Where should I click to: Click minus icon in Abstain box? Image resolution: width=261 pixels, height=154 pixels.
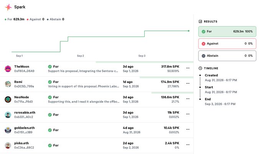203,56
